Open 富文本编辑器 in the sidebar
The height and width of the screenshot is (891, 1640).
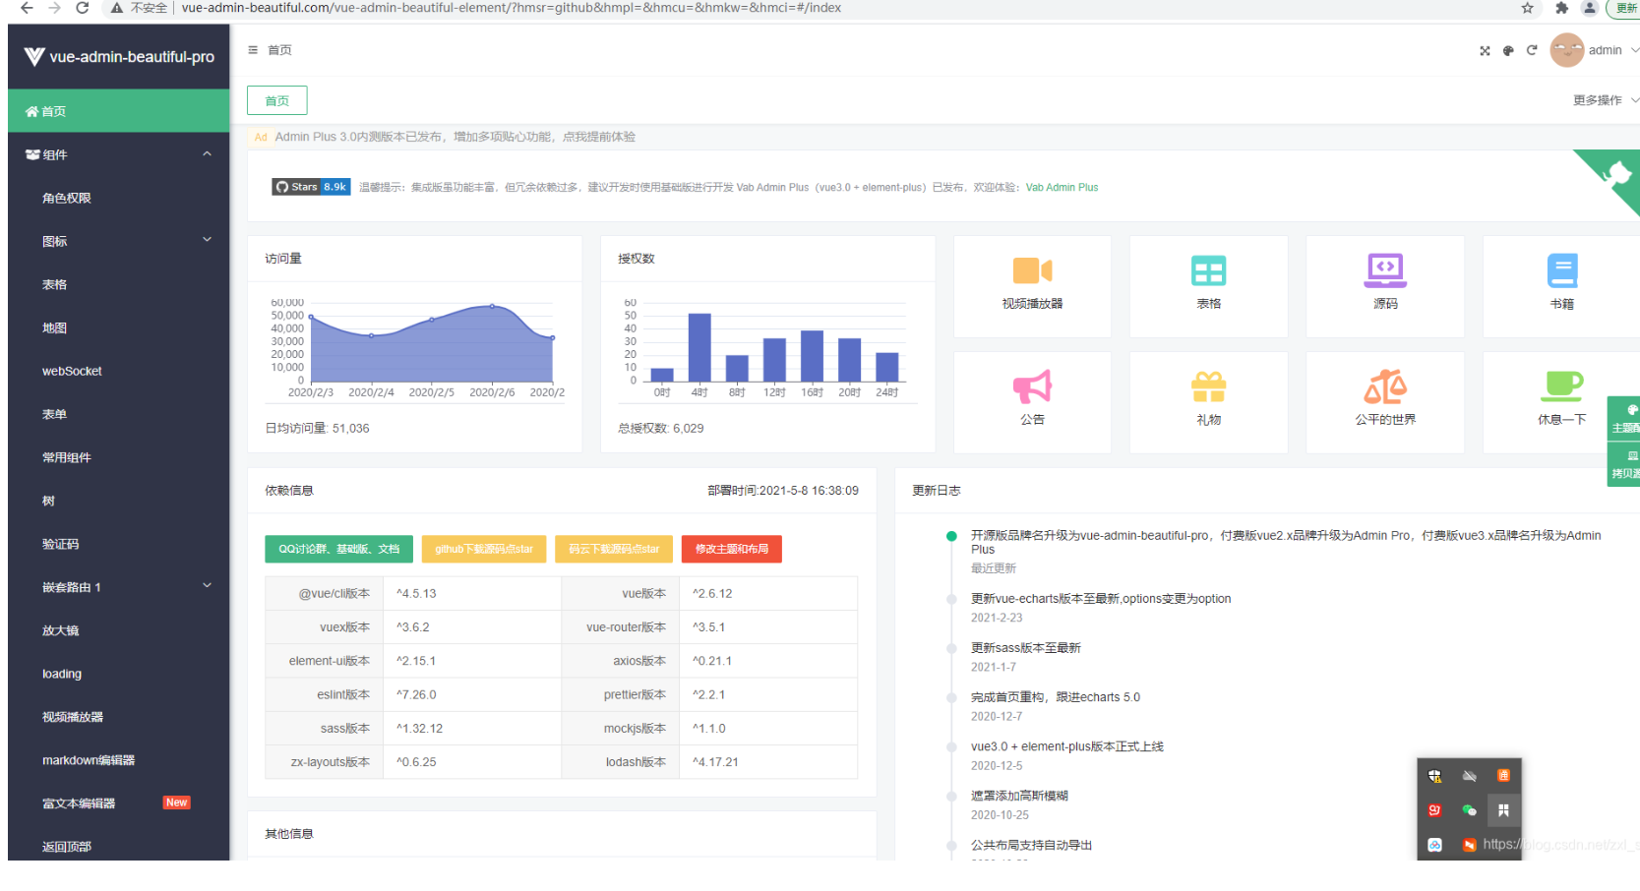[x=119, y=803]
